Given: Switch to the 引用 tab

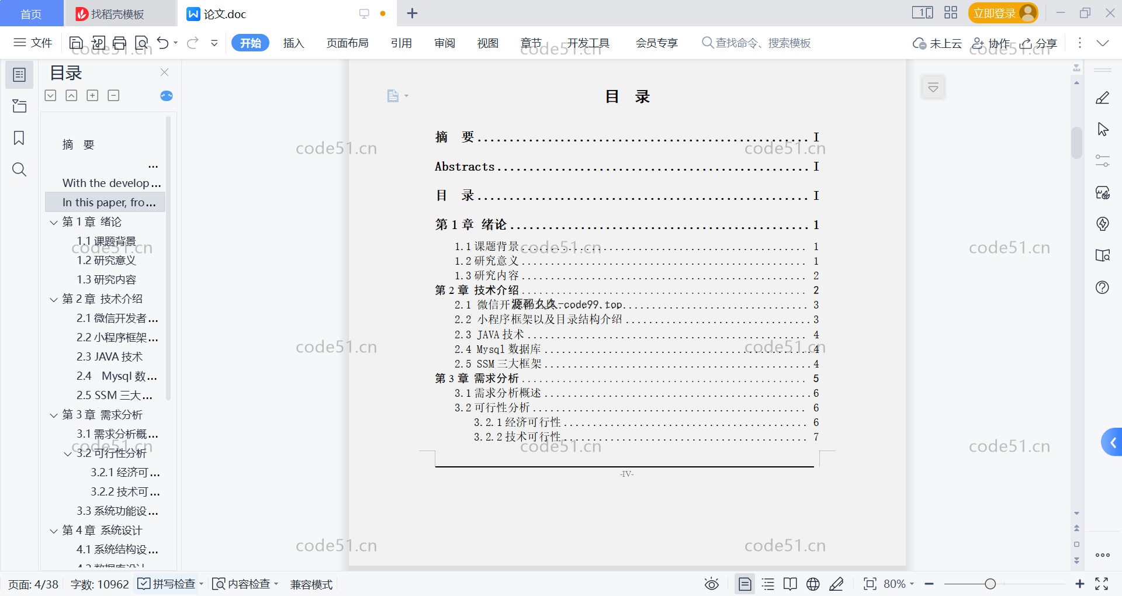Looking at the screenshot, I should [401, 43].
